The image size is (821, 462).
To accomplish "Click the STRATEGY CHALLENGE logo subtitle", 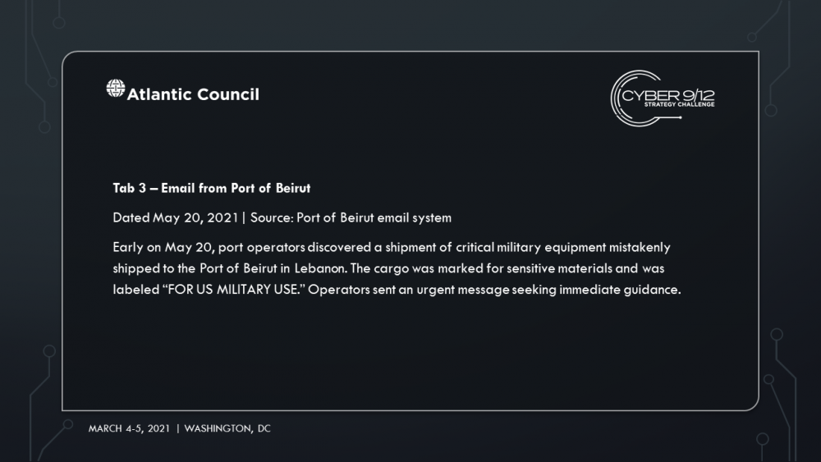I will pyautogui.click(x=679, y=105).
